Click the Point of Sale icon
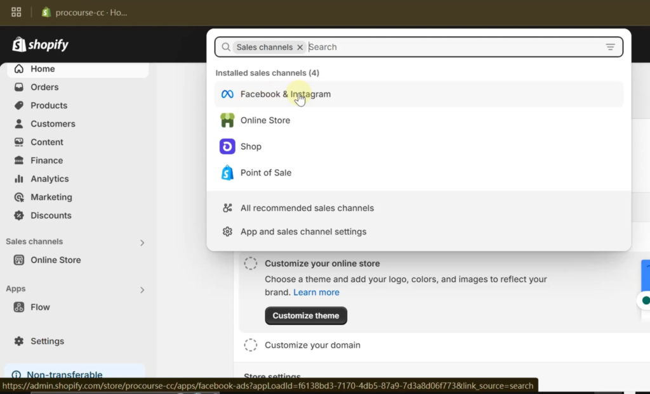 (x=227, y=172)
